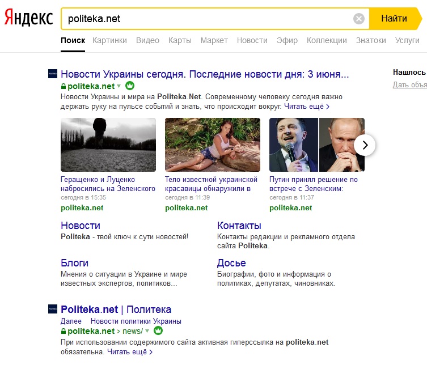Viewport: 427px width, 373px height.
Task: Open the Видео tab
Action: tap(147, 40)
